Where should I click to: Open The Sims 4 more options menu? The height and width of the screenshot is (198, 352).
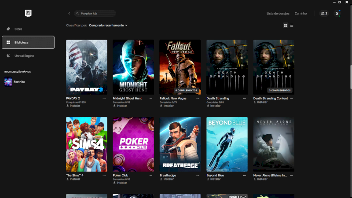coord(104,175)
